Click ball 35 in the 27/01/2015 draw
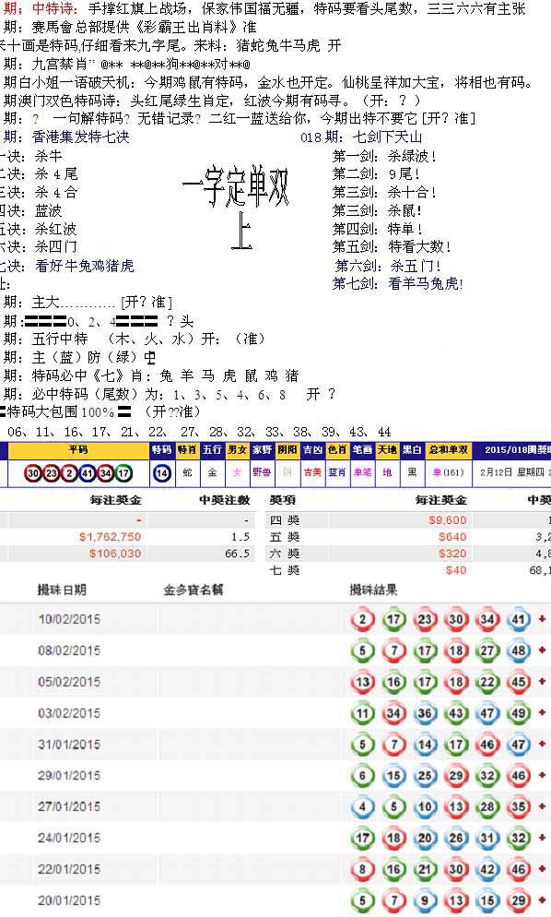 [x=518, y=806]
